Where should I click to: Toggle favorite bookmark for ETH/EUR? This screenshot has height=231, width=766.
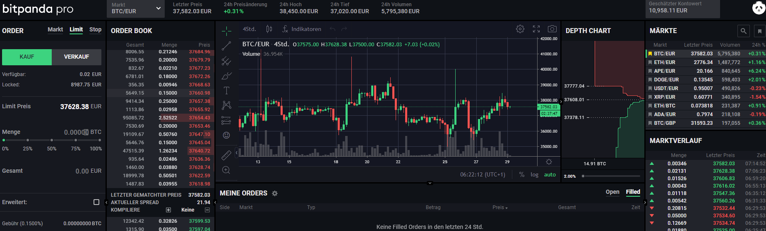(650, 62)
